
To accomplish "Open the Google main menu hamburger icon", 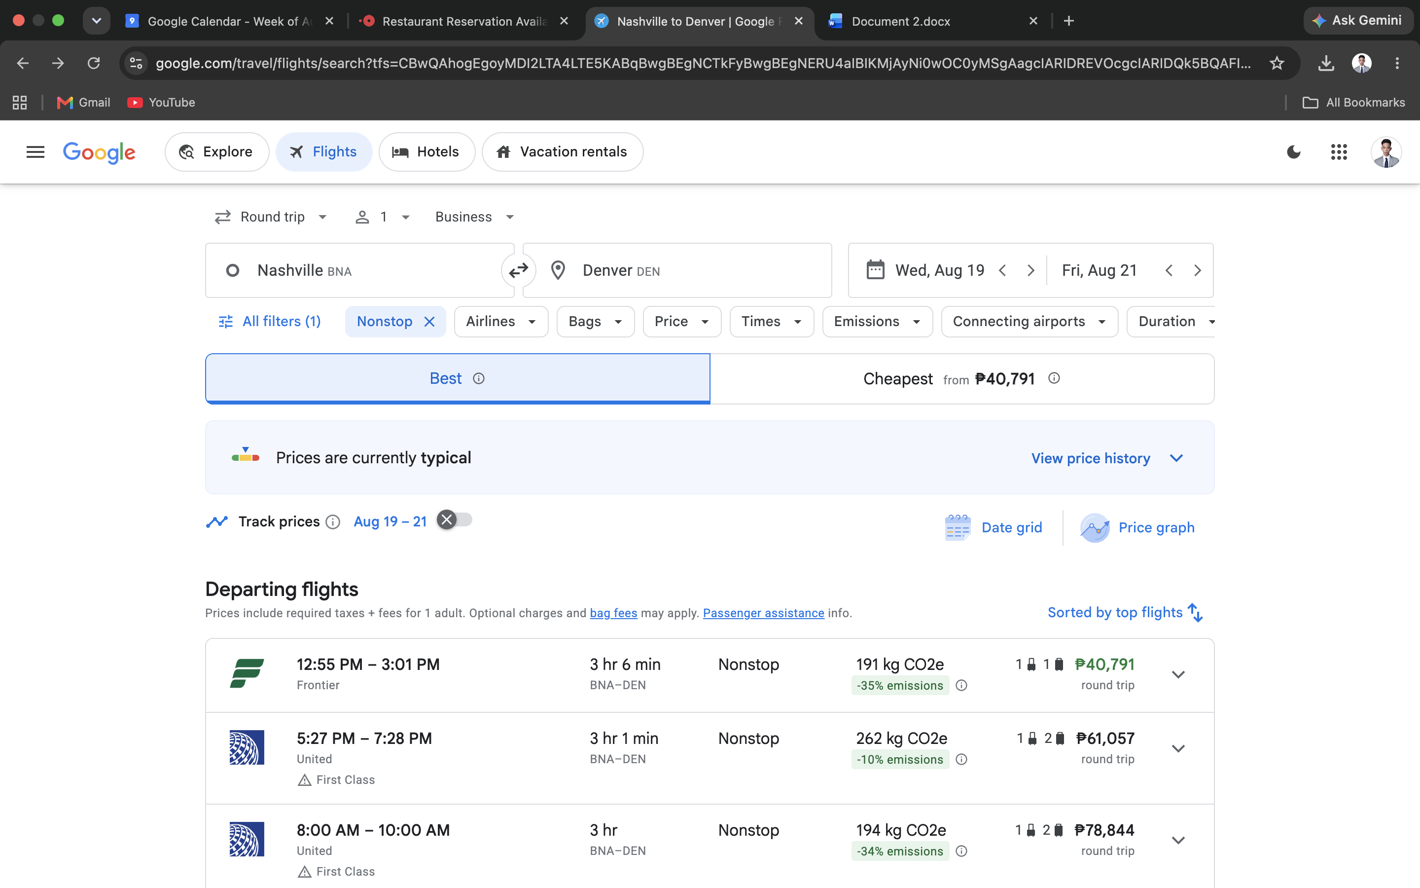I will pyautogui.click(x=35, y=152).
